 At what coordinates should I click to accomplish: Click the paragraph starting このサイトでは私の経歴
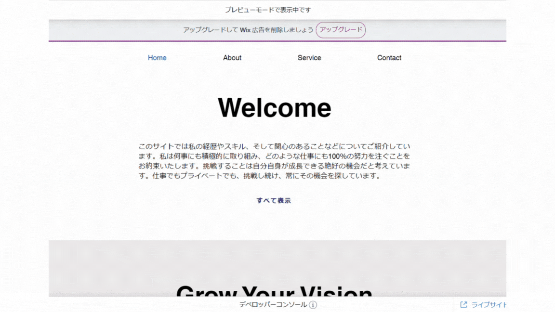tap(274, 161)
